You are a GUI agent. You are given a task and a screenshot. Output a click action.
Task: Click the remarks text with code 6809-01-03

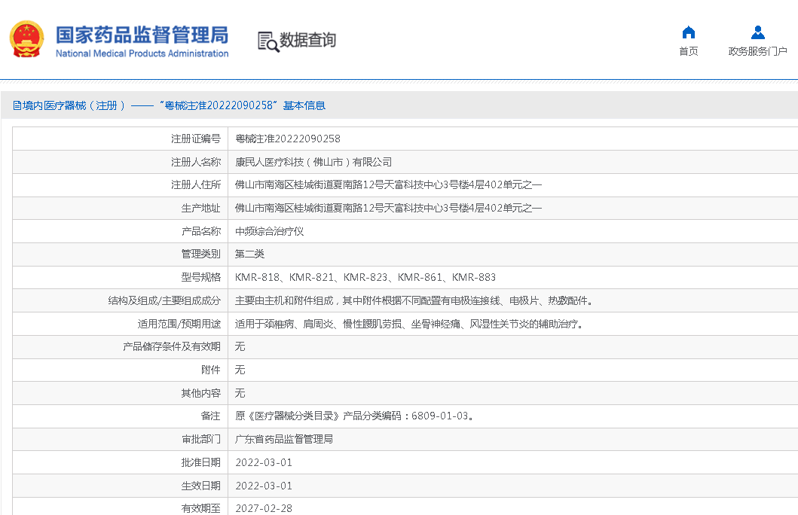pyautogui.click(x=354, y=416)
